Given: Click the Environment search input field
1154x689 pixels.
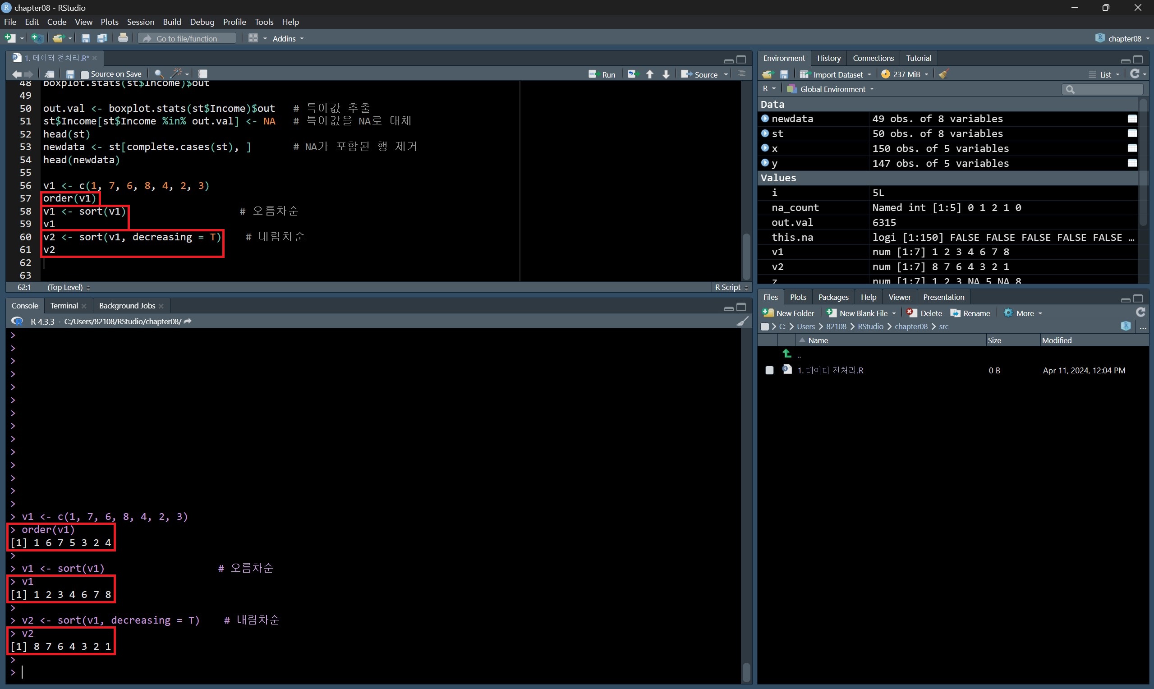Looking at the screenshot, I should (1106, 89).
